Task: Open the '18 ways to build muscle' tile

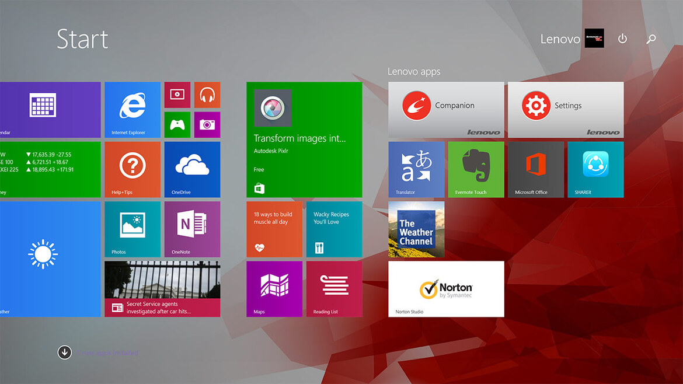Action: (274, 229)
